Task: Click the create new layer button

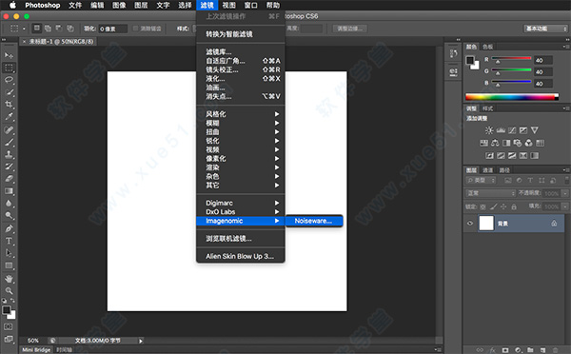Action: tap(542, 350)
